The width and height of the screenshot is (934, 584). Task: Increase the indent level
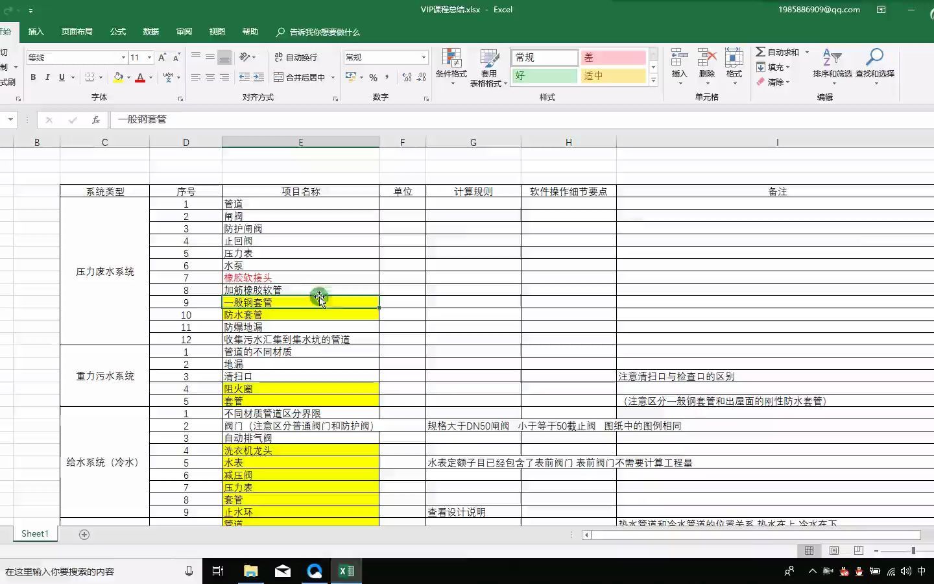pyautogui.click(x=259, y=77)
